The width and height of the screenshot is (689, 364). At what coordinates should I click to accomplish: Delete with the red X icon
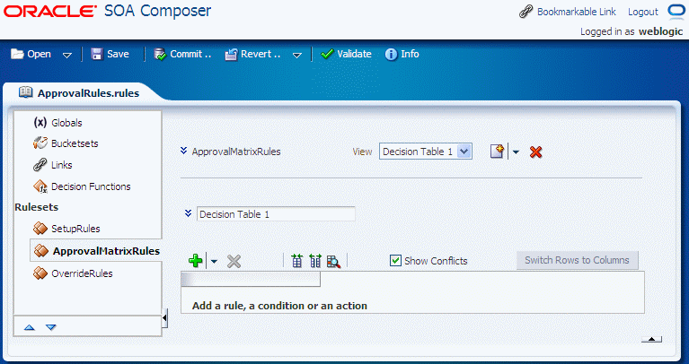[535, 152]
